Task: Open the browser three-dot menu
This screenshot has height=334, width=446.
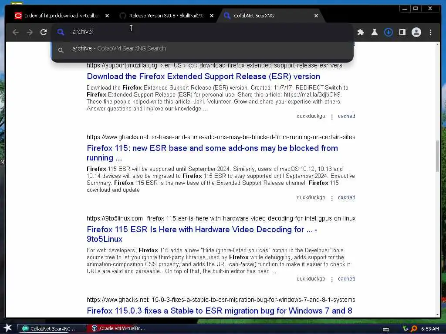Action: point(430,32)
